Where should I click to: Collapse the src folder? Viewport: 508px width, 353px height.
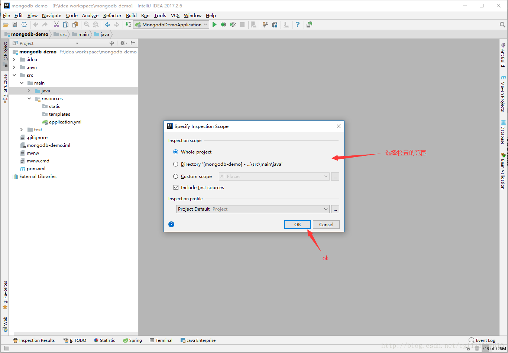coord(14,75)
